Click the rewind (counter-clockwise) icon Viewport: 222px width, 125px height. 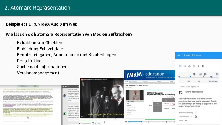pyautogui.click(x=189, y=66)
